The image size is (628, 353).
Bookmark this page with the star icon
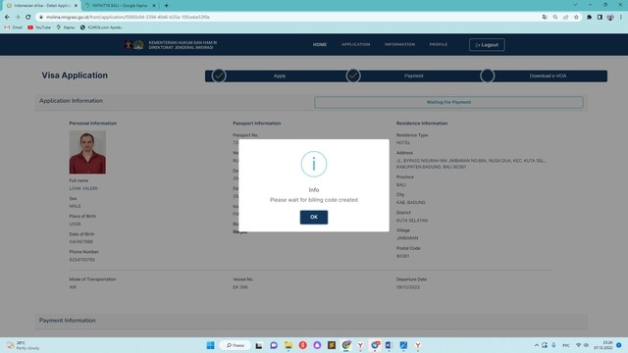coord(576,18)
